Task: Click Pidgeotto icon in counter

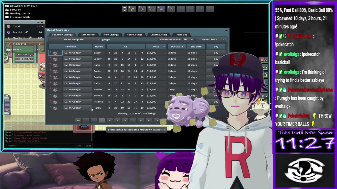Action: [9, 44]
